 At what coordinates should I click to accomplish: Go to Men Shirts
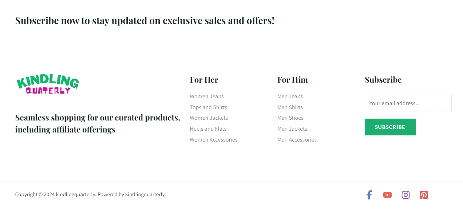click(290, 107)
